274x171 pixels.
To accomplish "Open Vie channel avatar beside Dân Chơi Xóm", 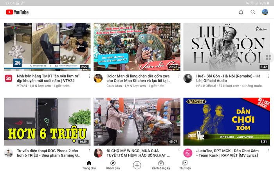I will [188, 153].
